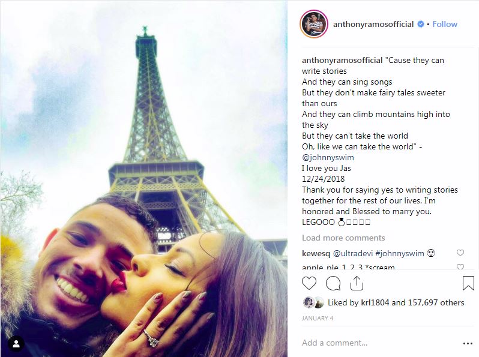Save the post with the bookmark icon
Screen dimensions: 479x357
click(468, 283)
